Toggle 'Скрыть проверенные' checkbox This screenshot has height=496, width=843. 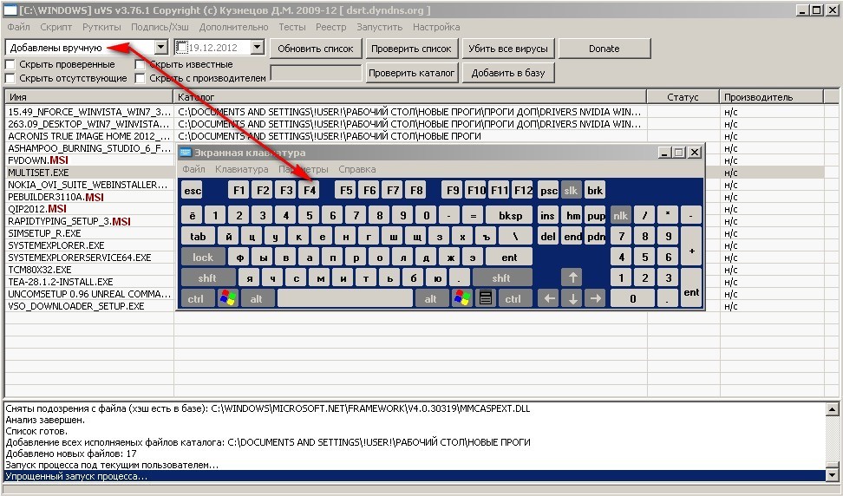(x=10, y=64)
